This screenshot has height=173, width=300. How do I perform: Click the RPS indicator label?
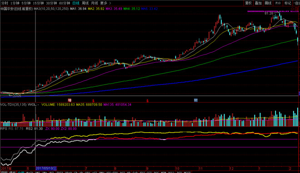tap(4, 129)
